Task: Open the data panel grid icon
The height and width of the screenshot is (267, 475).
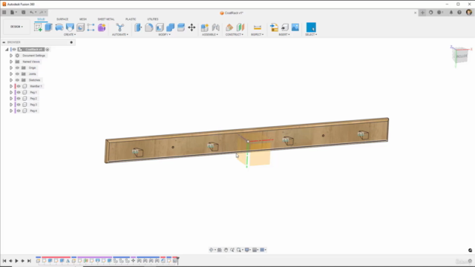Action: coord(4,13)
